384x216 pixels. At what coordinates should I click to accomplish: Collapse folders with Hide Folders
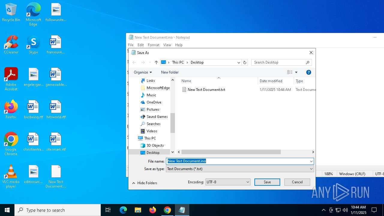tap(145, 183)
